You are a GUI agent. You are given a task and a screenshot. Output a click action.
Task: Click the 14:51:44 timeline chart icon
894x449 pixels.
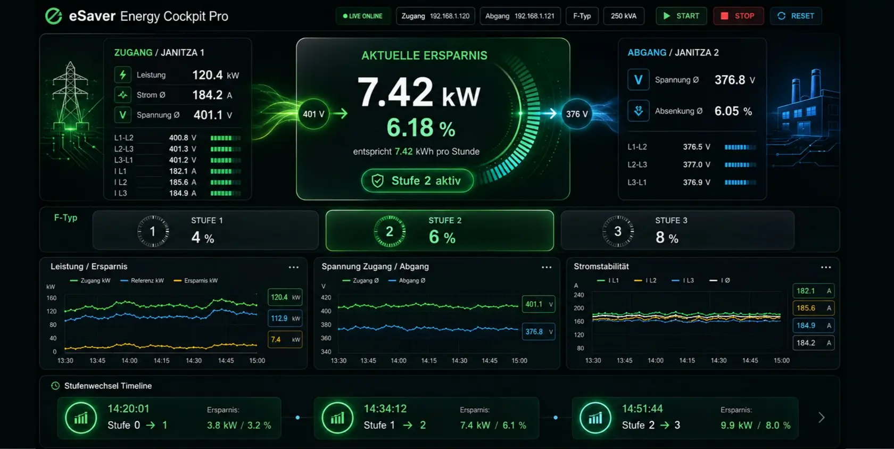click(595, 418)
